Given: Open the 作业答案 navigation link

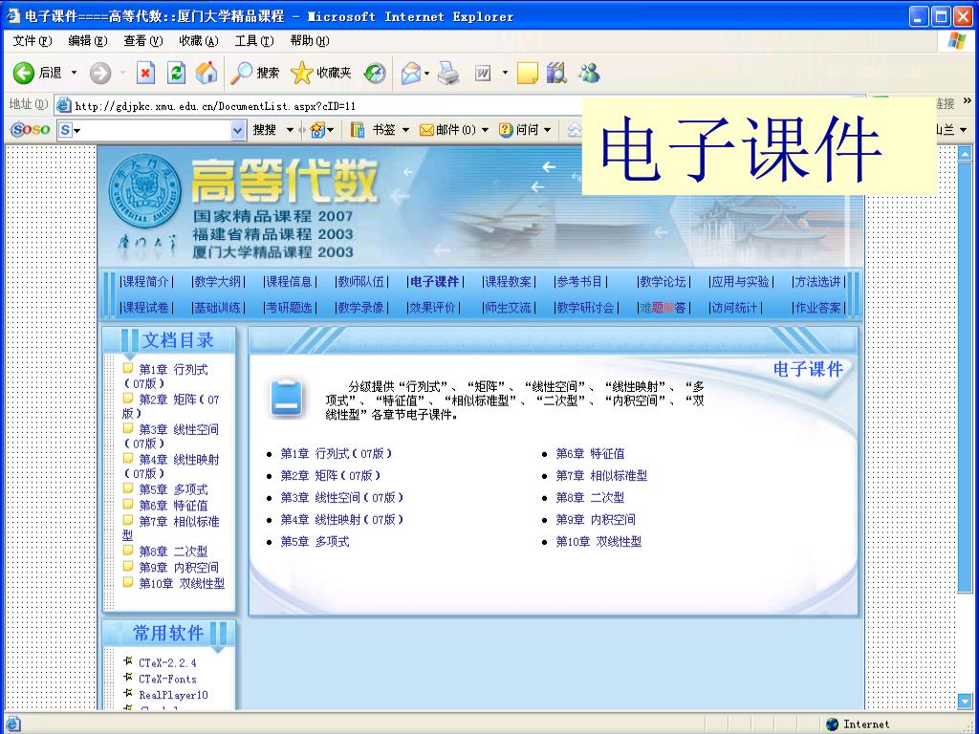Looking at the screenshot, I should point(818,308).
